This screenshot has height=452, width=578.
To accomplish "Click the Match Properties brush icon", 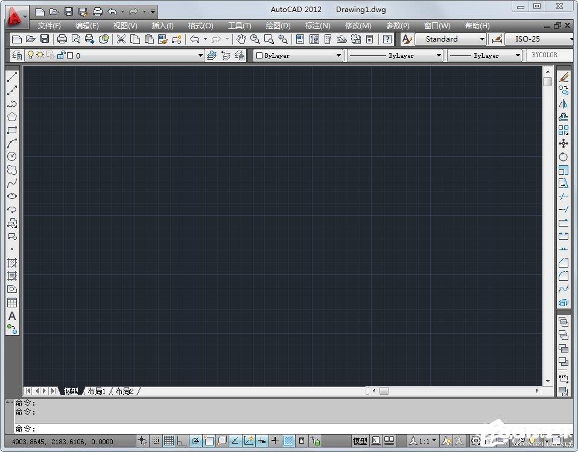I will (162, 39).
